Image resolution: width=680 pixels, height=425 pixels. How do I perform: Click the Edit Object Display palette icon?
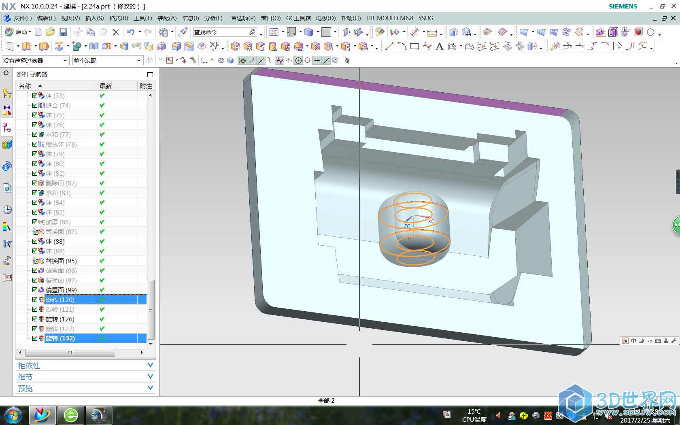pos(379,32)
